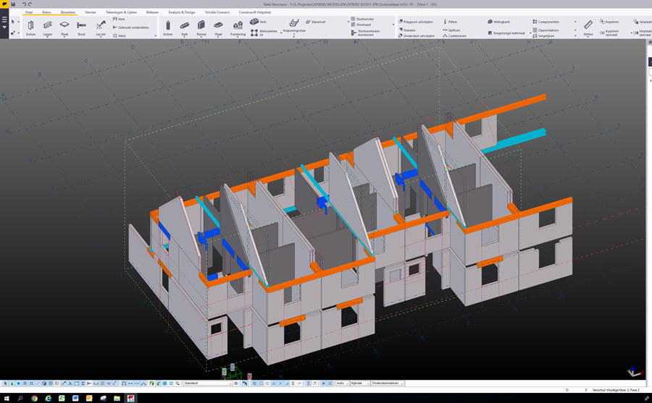The image size is (652, 403).
Task: Open Componenten
Action: 546,22
